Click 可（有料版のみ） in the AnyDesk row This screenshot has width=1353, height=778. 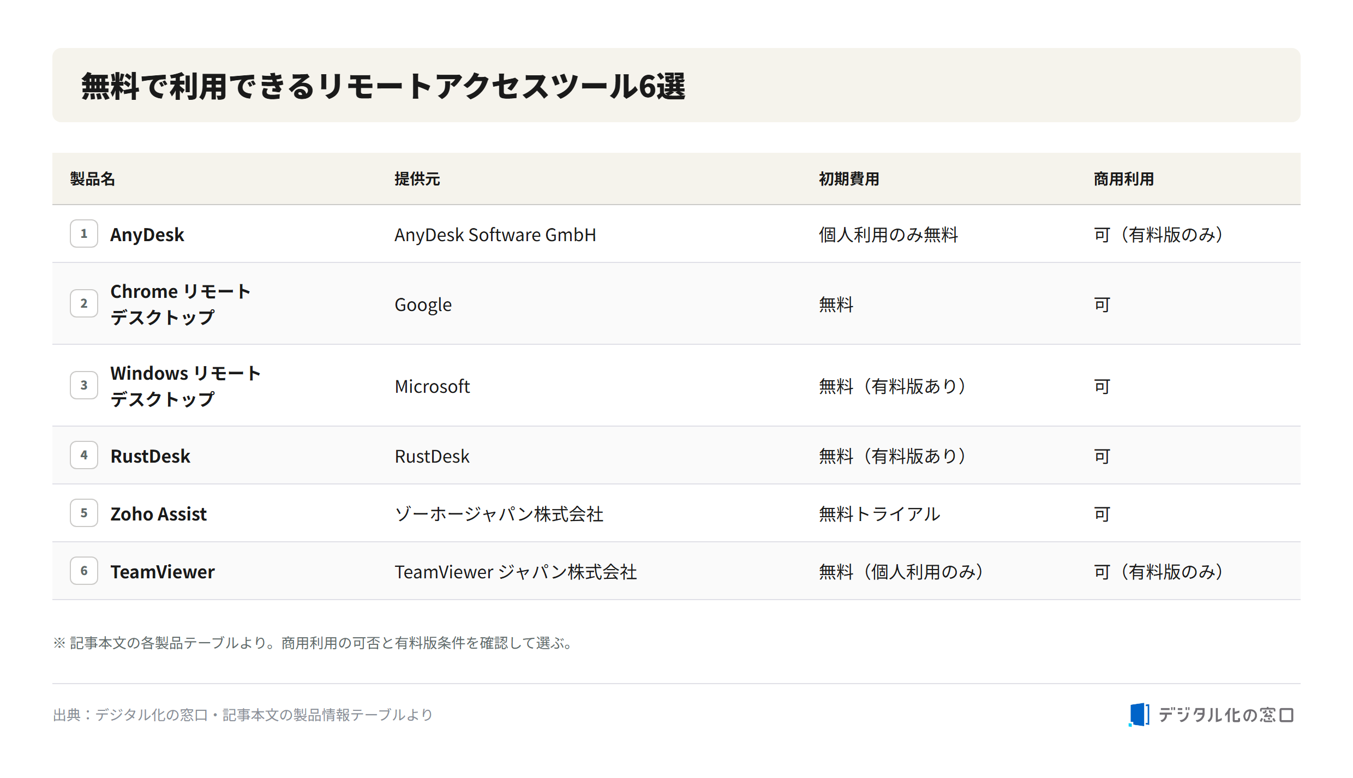coord(1159,235)
